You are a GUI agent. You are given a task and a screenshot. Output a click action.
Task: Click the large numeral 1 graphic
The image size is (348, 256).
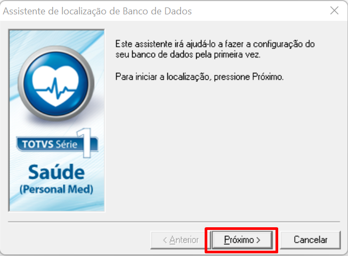coord(85,143)
